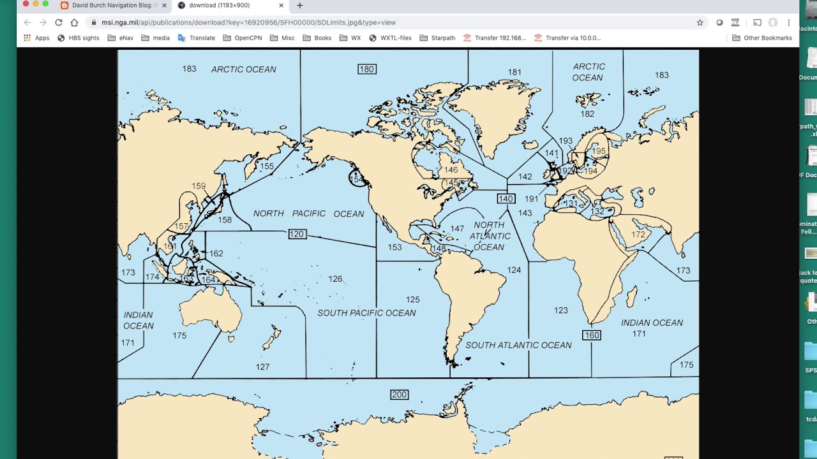The width and height of the screenshot is (817, 459).
Task: Open the Transfer via 10.0.0... bookmark
Action: (x=567, y=38)
